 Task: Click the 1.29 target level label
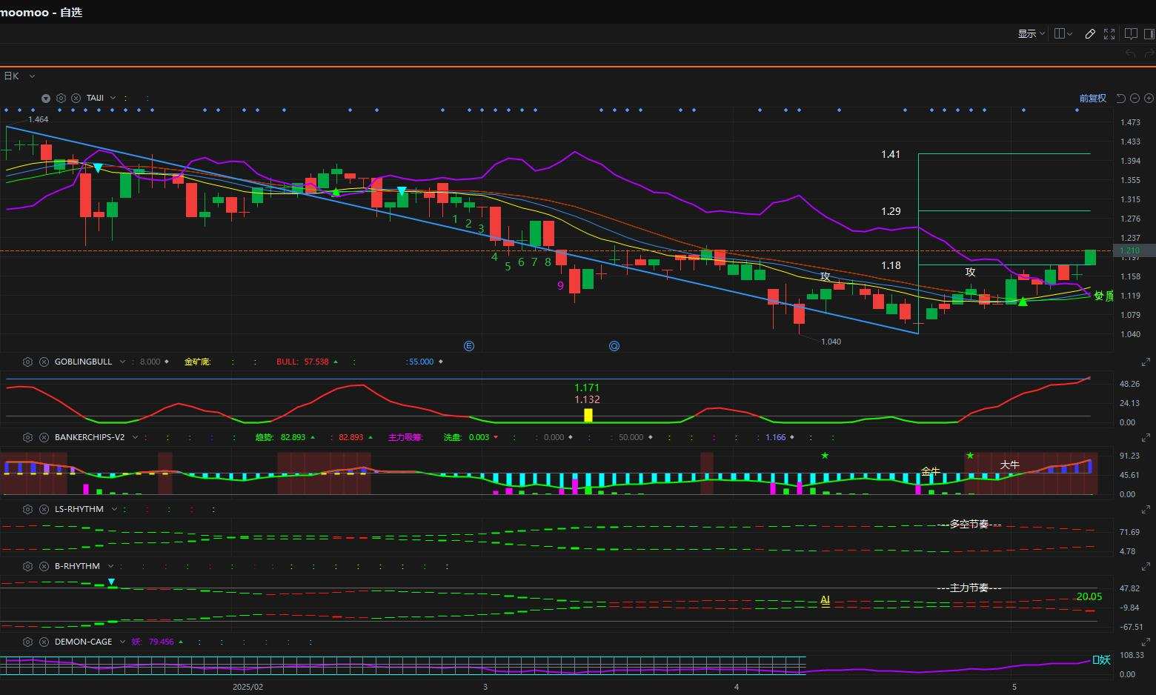(891, 211)
